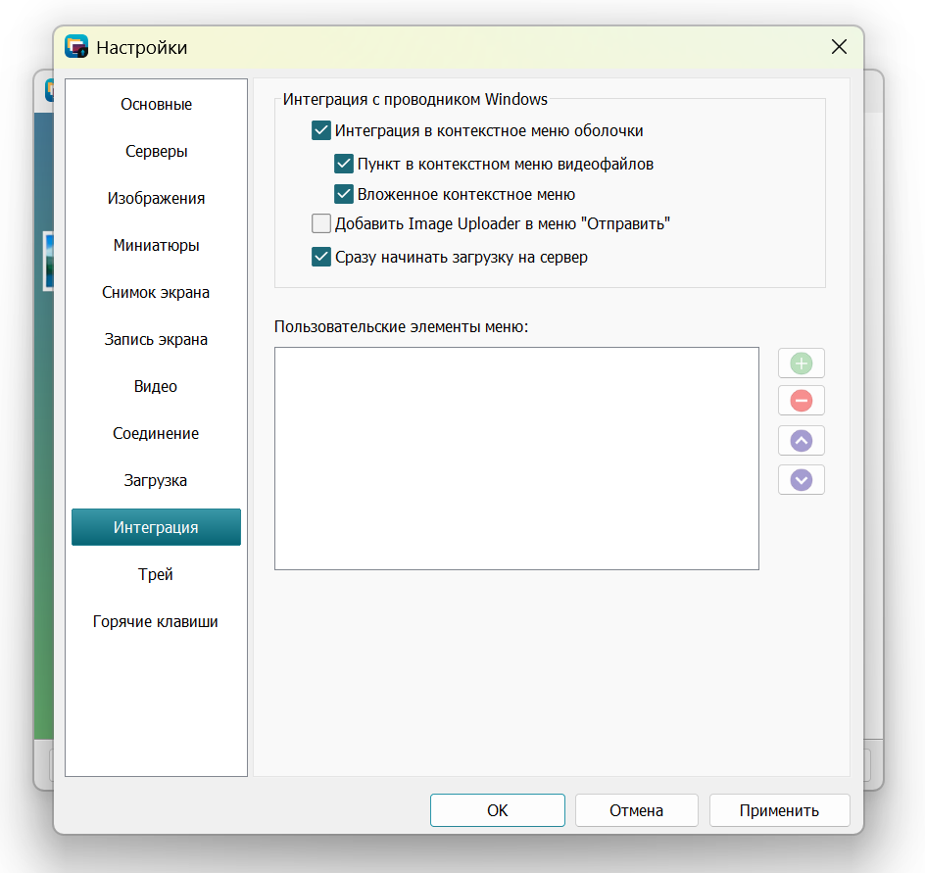Confirm settings with OK button
Viewport: 925px width, 873px height.
tap(498, 810)
